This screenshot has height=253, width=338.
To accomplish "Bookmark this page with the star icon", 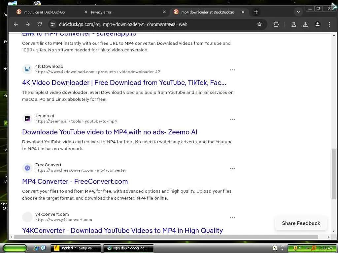I will [x=259, y=24].
